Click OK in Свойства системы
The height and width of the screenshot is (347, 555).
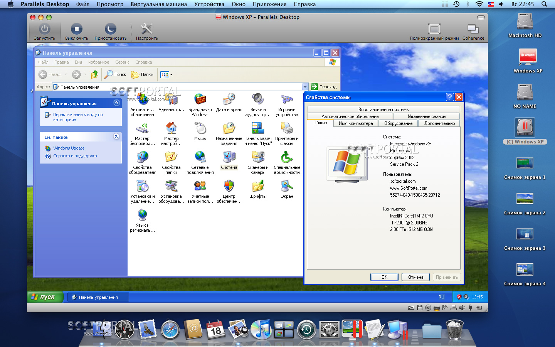(384, 277)
